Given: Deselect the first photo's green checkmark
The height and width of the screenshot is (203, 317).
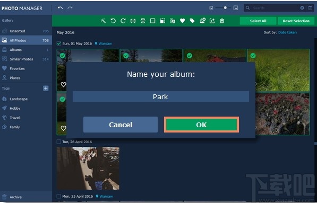Looking at the screenshot, I should 63,56.
